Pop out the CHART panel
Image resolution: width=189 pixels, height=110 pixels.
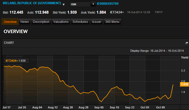pyautogui.click(x=187, y=43)
